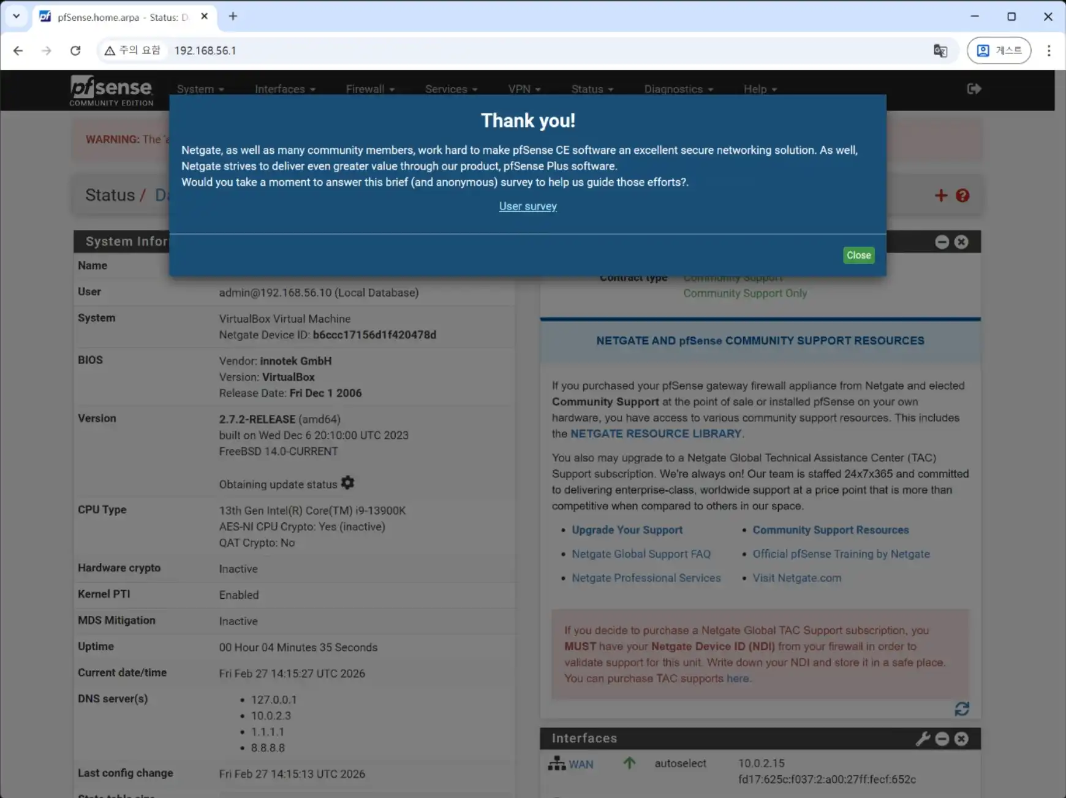
Task: Click the browser translate page icon
Action: (x=940, y=51)
